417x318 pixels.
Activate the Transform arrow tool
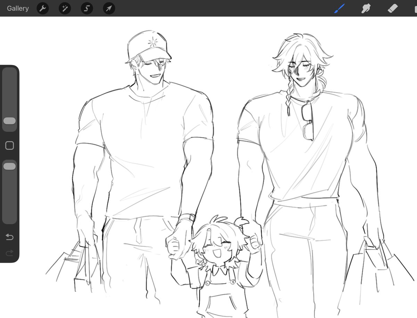(109, 8)
